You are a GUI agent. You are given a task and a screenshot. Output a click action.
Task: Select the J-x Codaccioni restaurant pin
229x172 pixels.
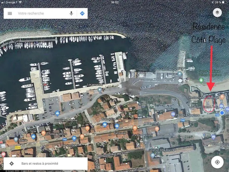click(135, 128)
